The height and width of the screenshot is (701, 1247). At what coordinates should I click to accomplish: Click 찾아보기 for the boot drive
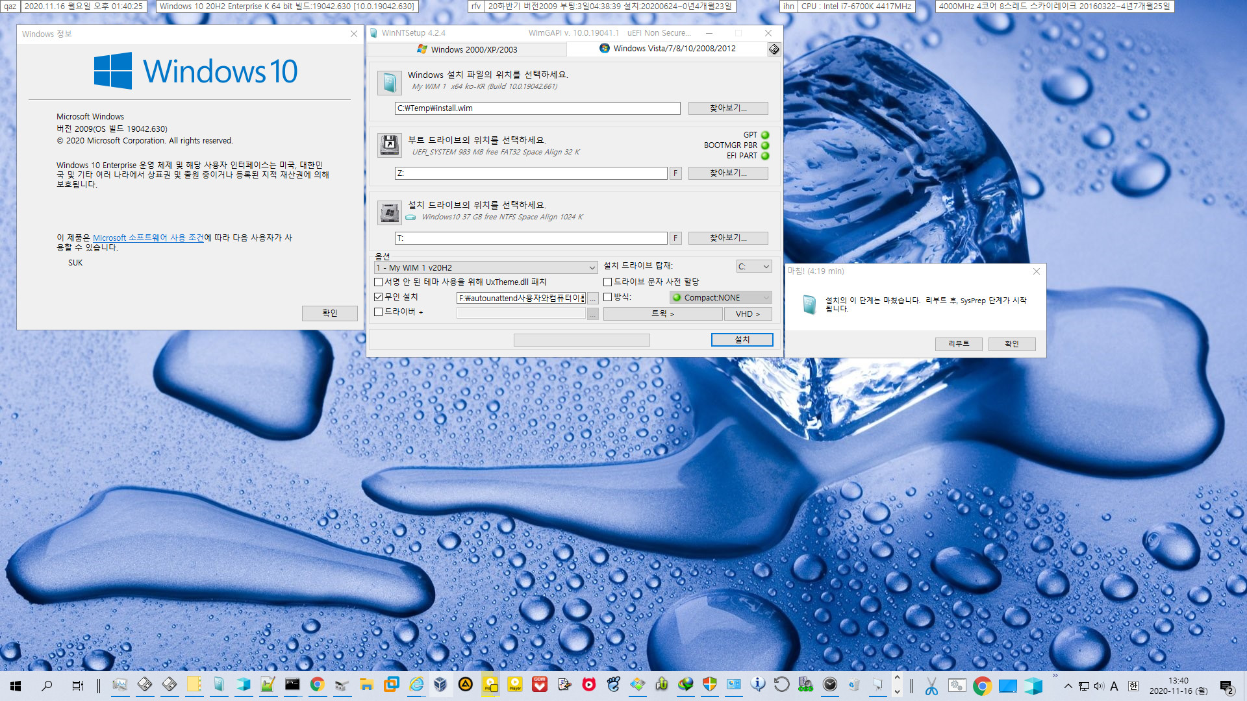[x=728, y=173]
